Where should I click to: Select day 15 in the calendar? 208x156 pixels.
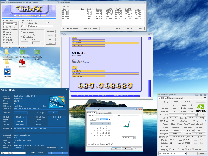point(103,131)
